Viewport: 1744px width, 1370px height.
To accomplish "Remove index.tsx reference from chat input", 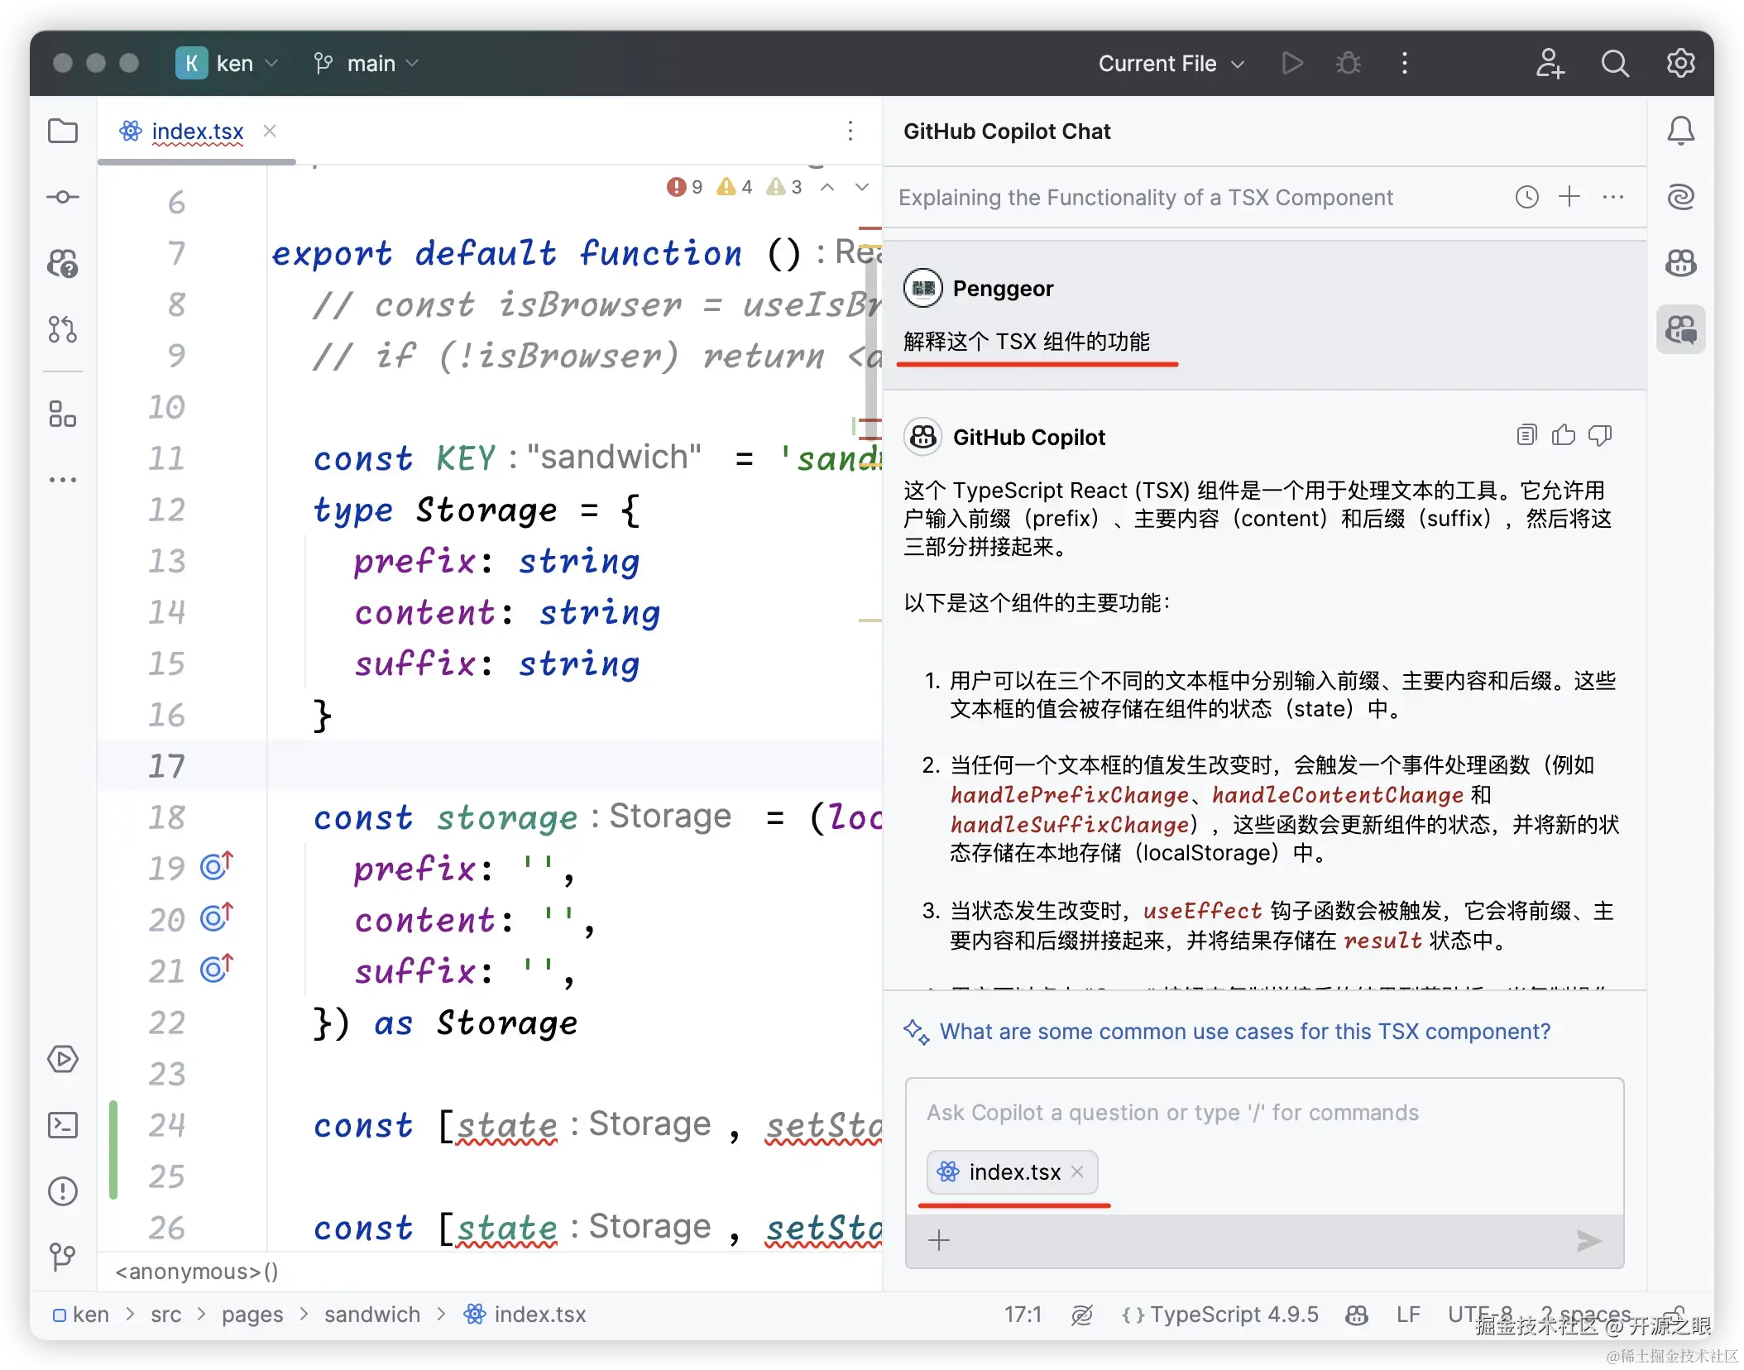I will point(1077,1171).
